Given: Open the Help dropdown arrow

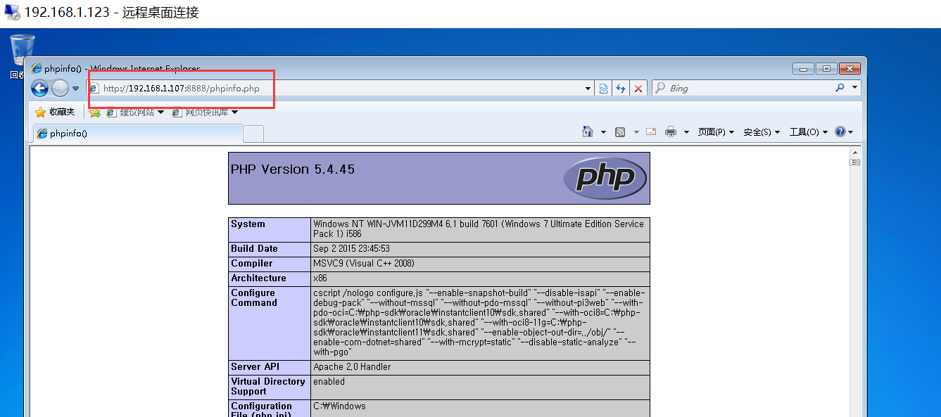Looking at the screenshot, I should coord(851,132).
